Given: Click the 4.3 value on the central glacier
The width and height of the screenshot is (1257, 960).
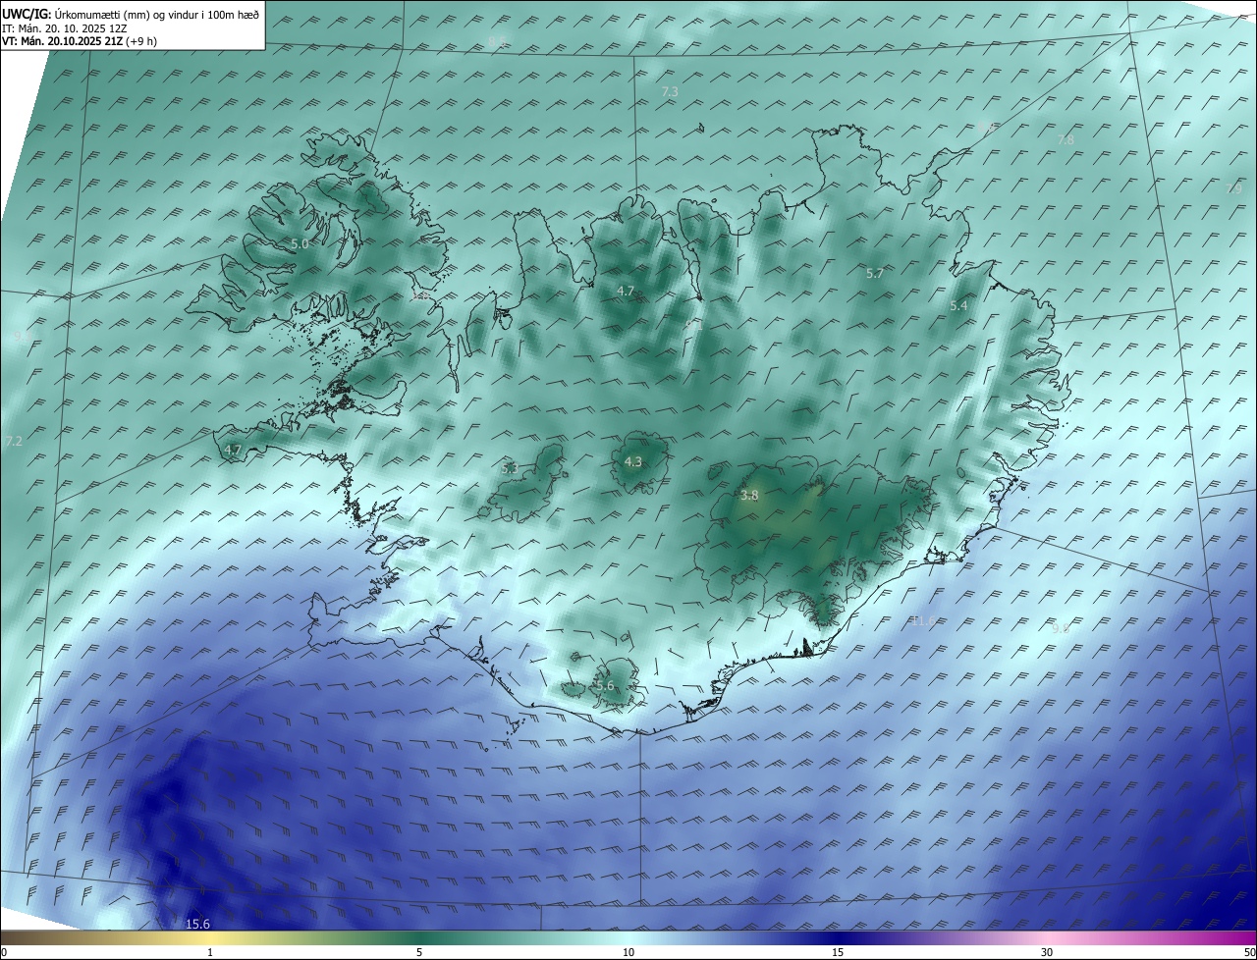Looking at the screenshot, I should click(x=633, y=461).
